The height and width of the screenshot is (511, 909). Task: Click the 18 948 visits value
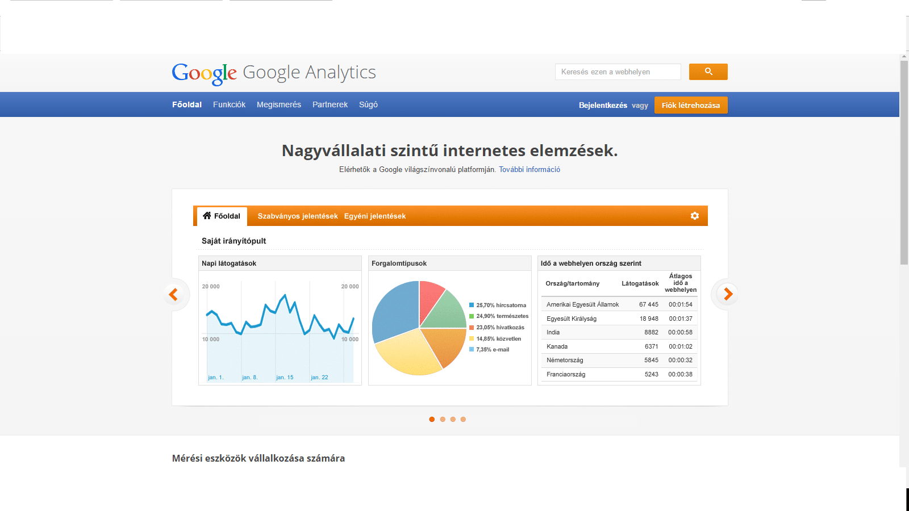pyautogui.click(x=649, y=319)
